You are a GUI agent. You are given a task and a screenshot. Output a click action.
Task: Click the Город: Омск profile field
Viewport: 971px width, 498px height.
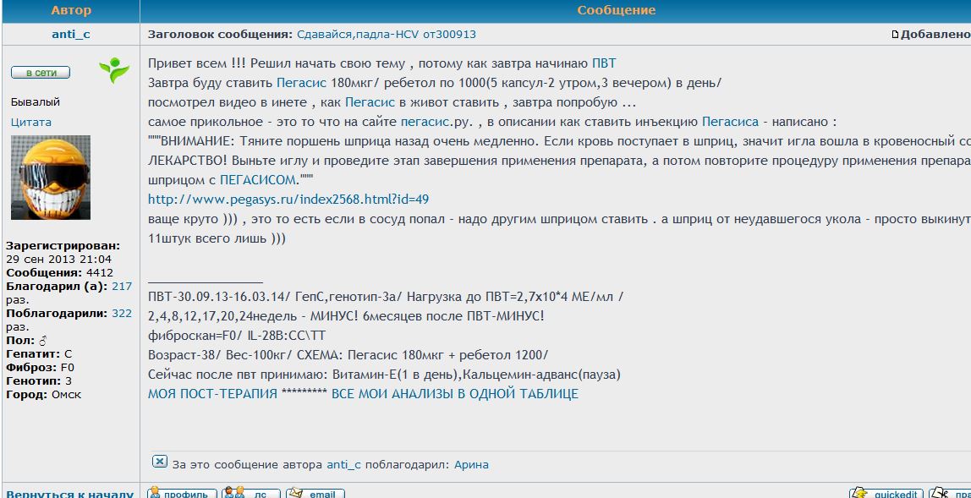click(43, 395)
